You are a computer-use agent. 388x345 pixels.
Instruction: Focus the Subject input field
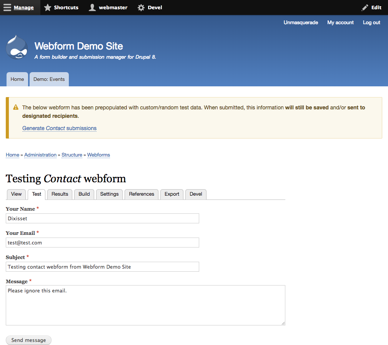pos(102,267)
